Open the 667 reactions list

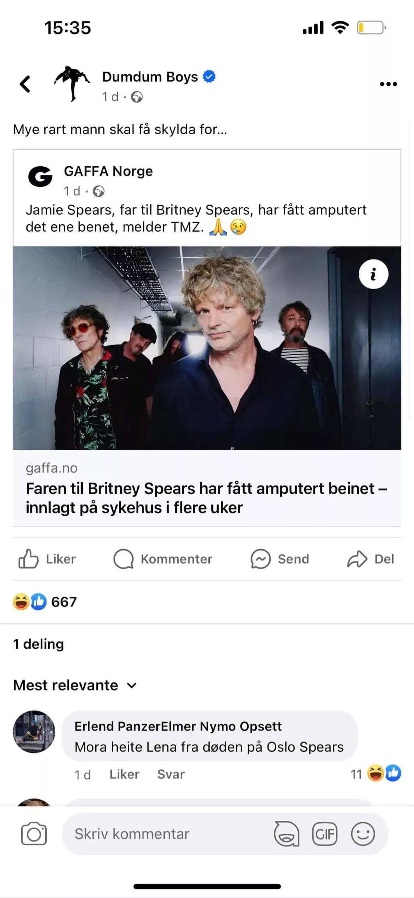click(45, 602)
